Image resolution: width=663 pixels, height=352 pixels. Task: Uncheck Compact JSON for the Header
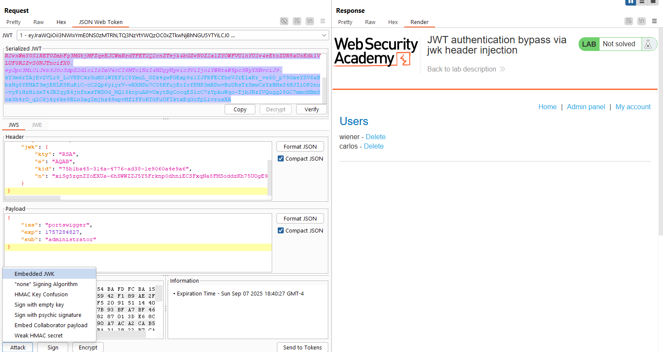tap(281, 158)
